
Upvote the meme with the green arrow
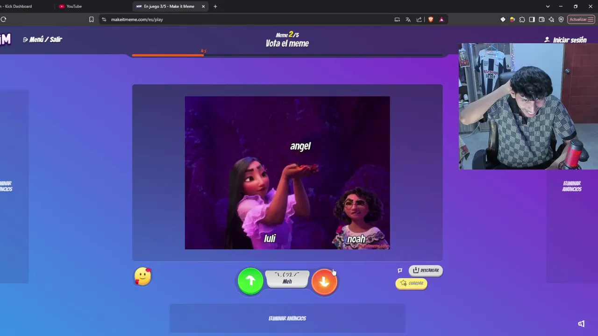click(250, 280)
